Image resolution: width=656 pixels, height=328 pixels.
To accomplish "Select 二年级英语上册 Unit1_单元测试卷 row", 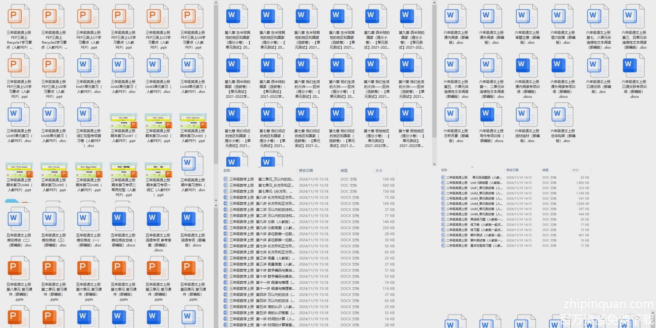I will [472, 188].
